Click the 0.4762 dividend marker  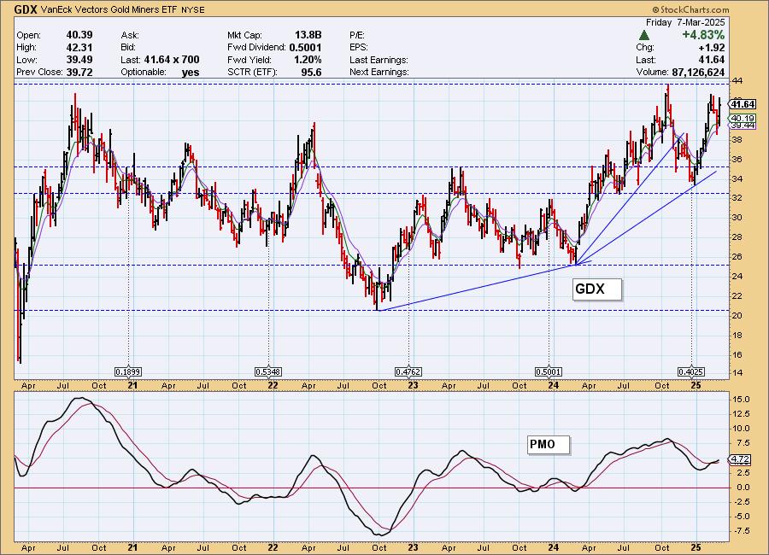tap(408, 372)
